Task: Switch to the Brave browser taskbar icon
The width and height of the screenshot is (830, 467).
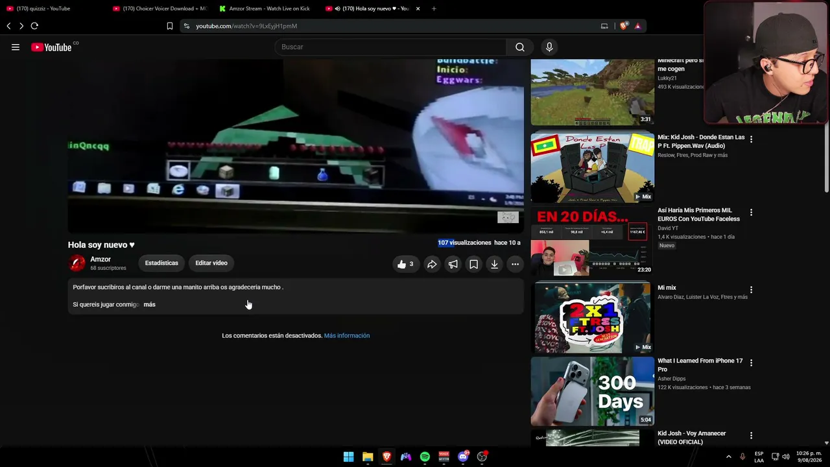Action: tap(386, 457)
